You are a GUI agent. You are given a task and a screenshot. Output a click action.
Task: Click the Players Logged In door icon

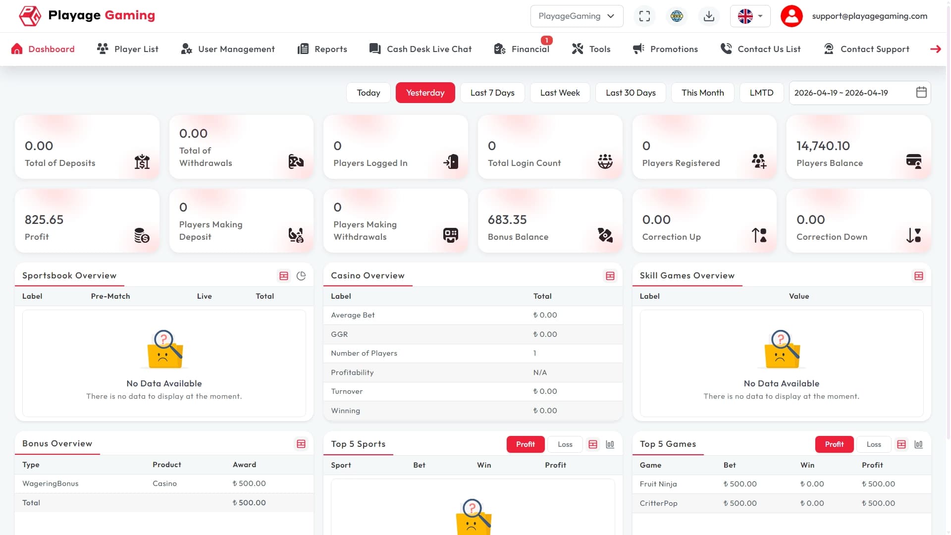click(451, 161)
